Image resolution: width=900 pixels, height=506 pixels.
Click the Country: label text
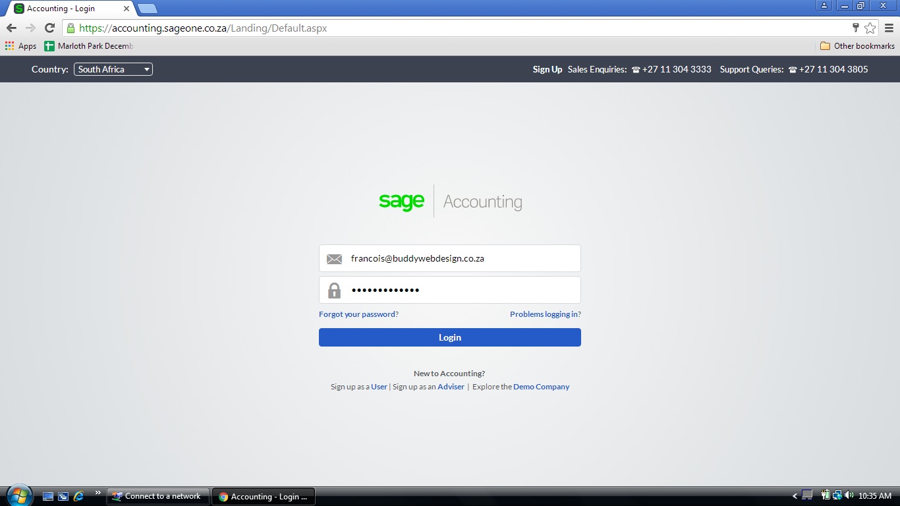50,69
